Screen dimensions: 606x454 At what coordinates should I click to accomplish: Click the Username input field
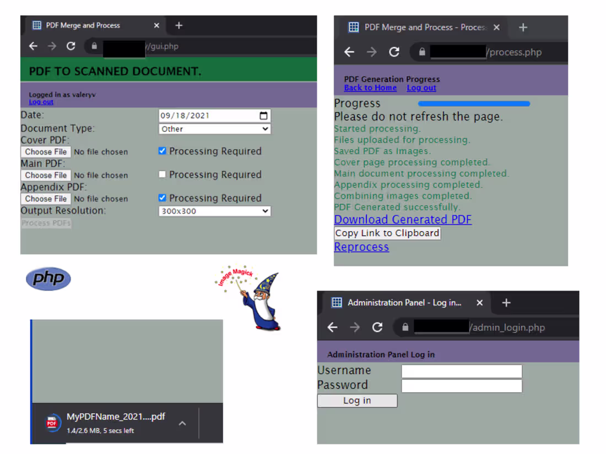point(461,371)
